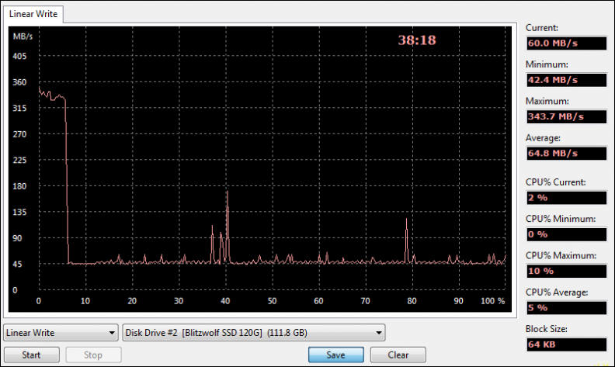Open the Linear Write test type dropdown

click(61, 333)
